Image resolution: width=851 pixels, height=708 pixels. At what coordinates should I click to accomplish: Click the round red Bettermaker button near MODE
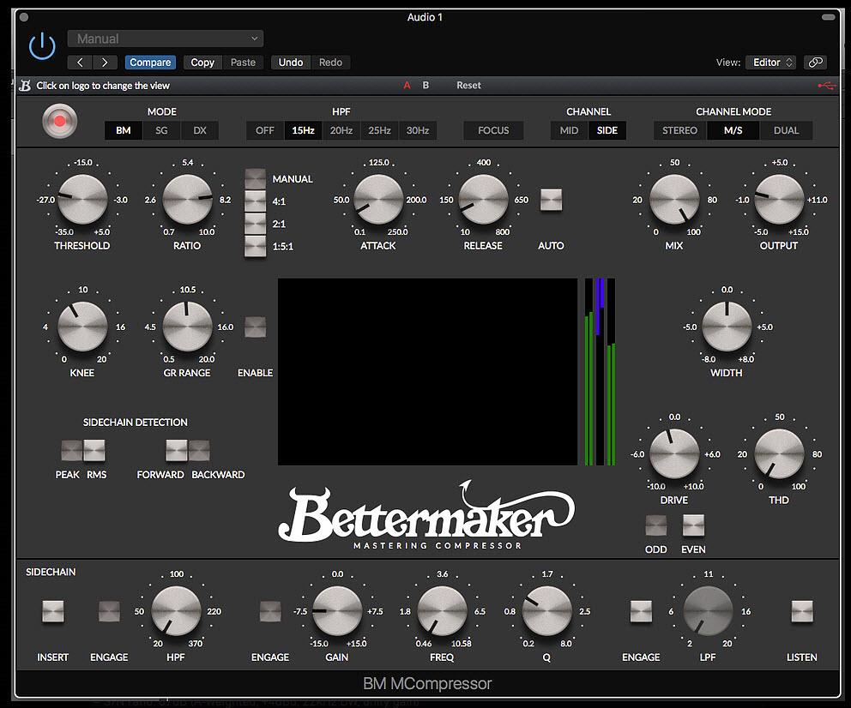point(59,121)
